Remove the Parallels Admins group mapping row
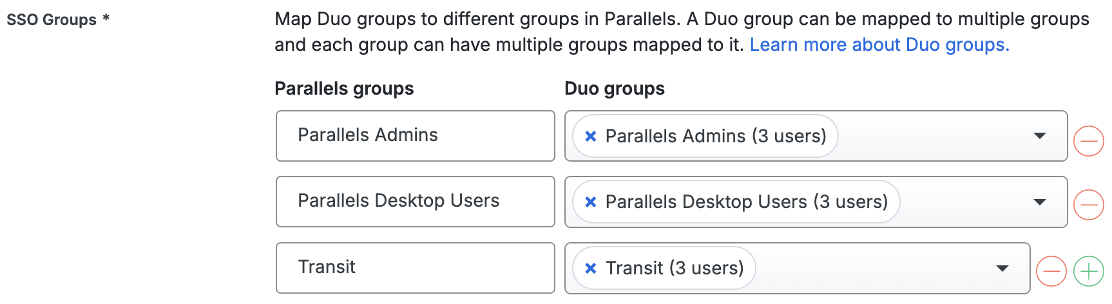Screen dimensions: 1112x304 [x=1089, y=140]
